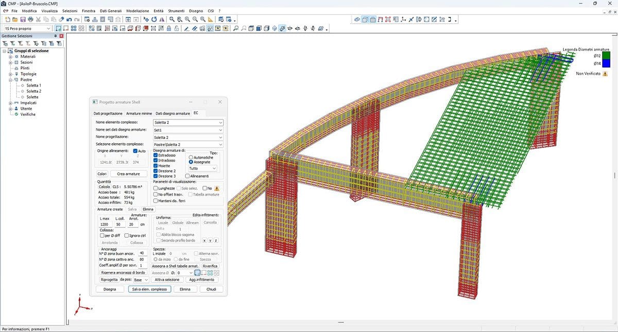Click the Save diskette icon

[23, 19]
